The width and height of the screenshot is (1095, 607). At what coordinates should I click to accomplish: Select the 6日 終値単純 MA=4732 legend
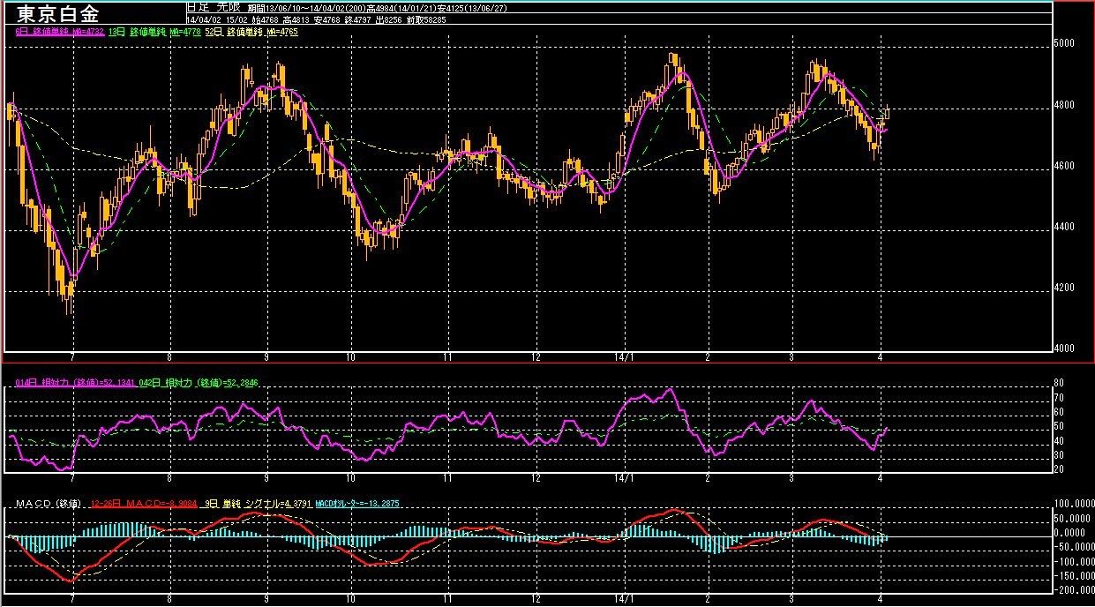click(x=60, y=31)
